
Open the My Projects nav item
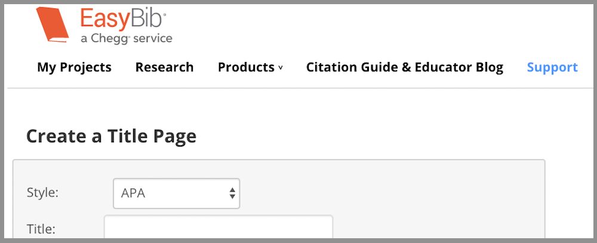point(74,67)
